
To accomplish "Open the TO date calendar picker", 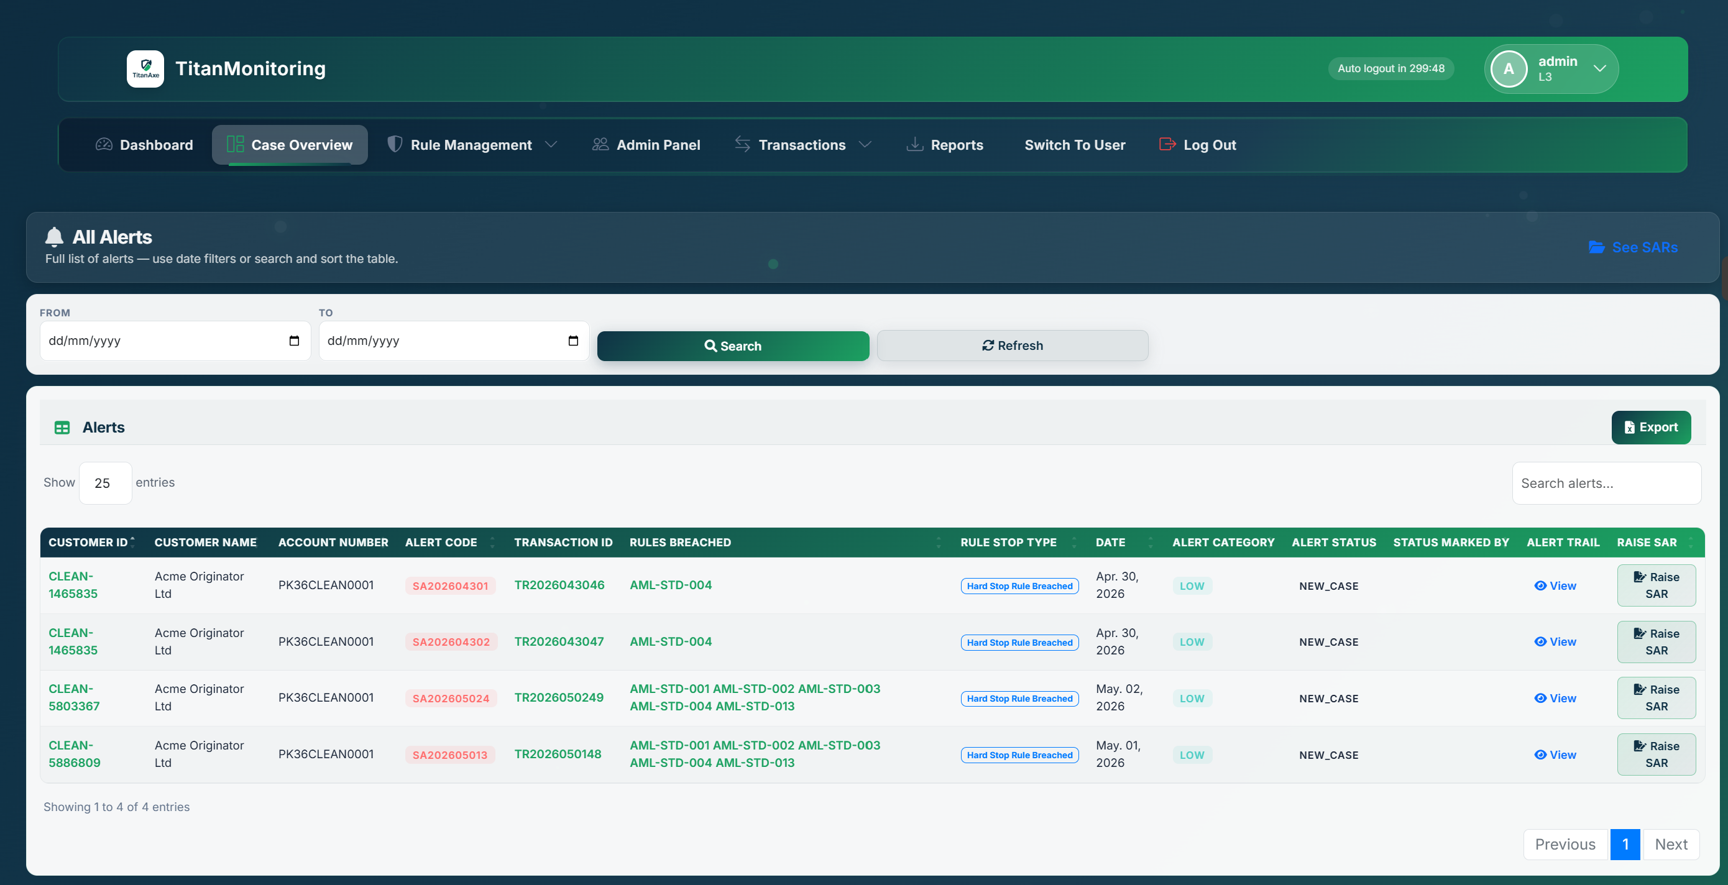I will coord(573,341).
